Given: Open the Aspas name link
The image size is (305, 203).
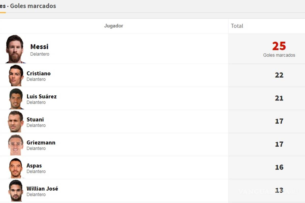Looking at the screenshot, I should click(x=34, y=166).
